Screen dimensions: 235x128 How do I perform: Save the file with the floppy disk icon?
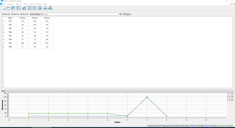click(13, 8)
